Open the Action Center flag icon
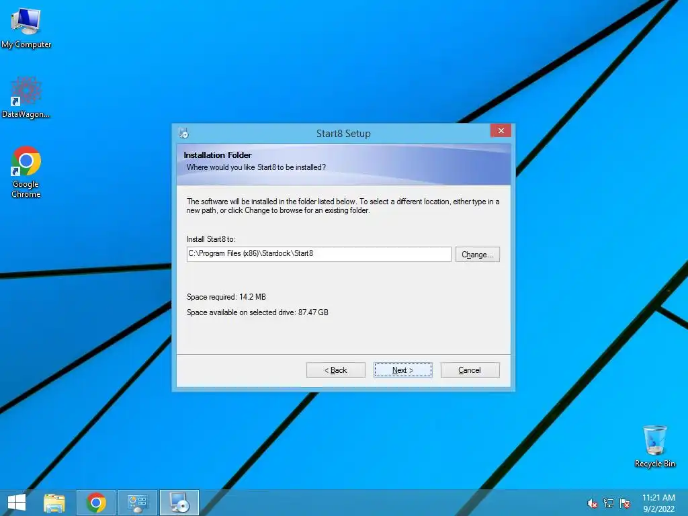Screen dimensions: 688x516 click(625, 503)
